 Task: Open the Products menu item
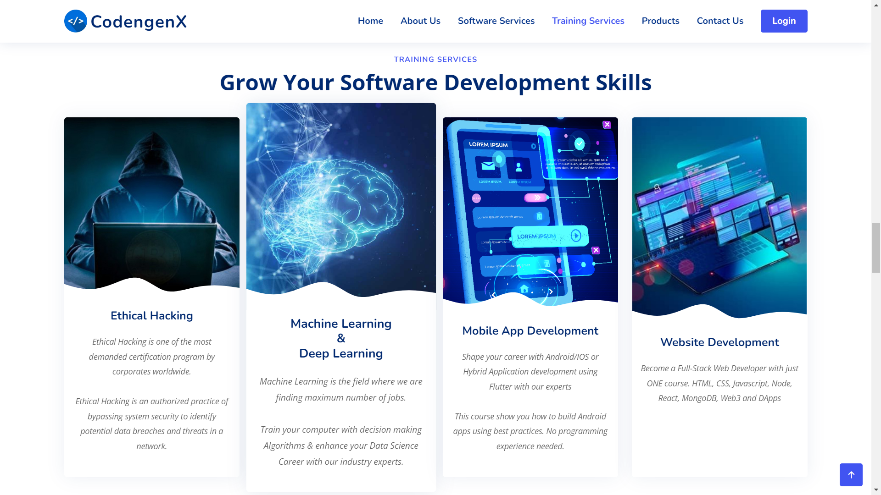coord(660,21)
